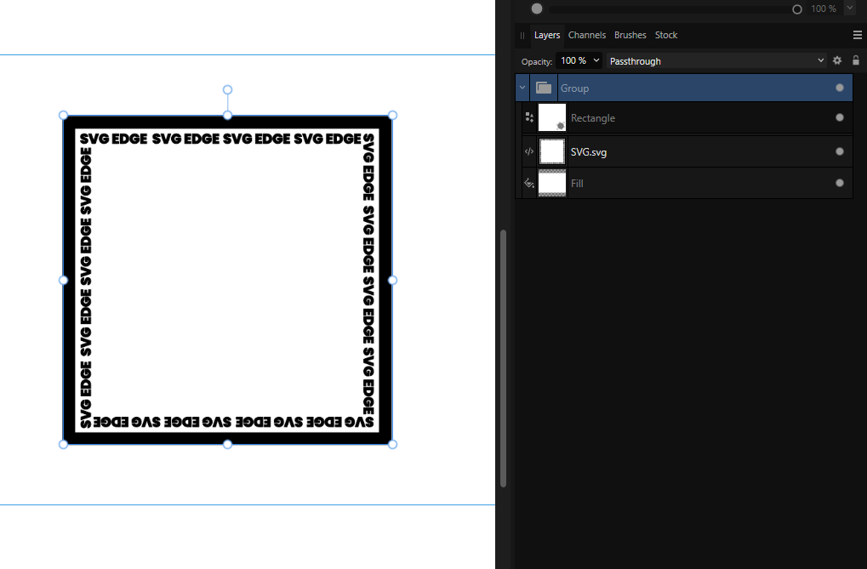Click the SVG code icon beside SVG.svg layer
Screen dimensions: 867x569
point(528,151)
